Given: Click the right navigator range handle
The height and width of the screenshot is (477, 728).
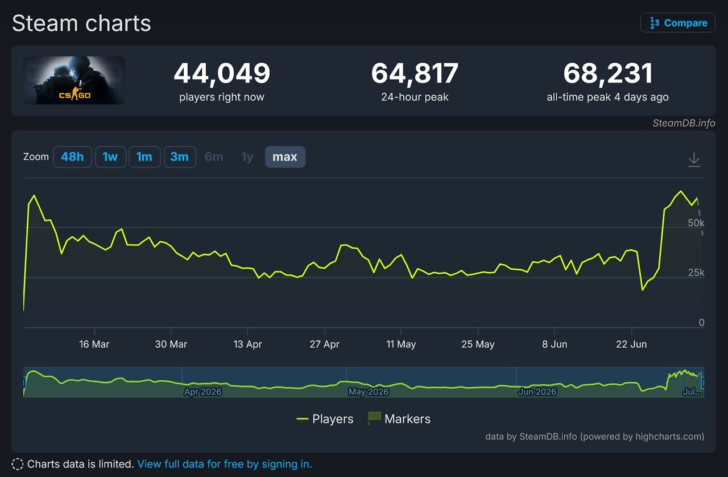Looking at the screenshot, I should (703, 382).
